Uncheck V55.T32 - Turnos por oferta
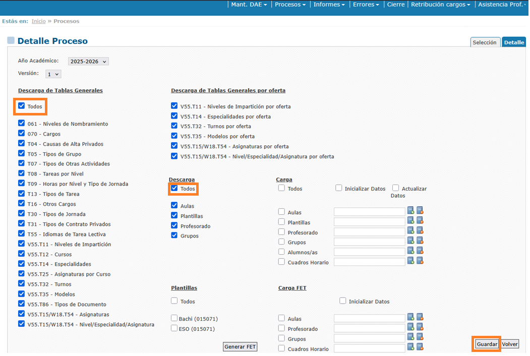530x356 pixels. 174,126
